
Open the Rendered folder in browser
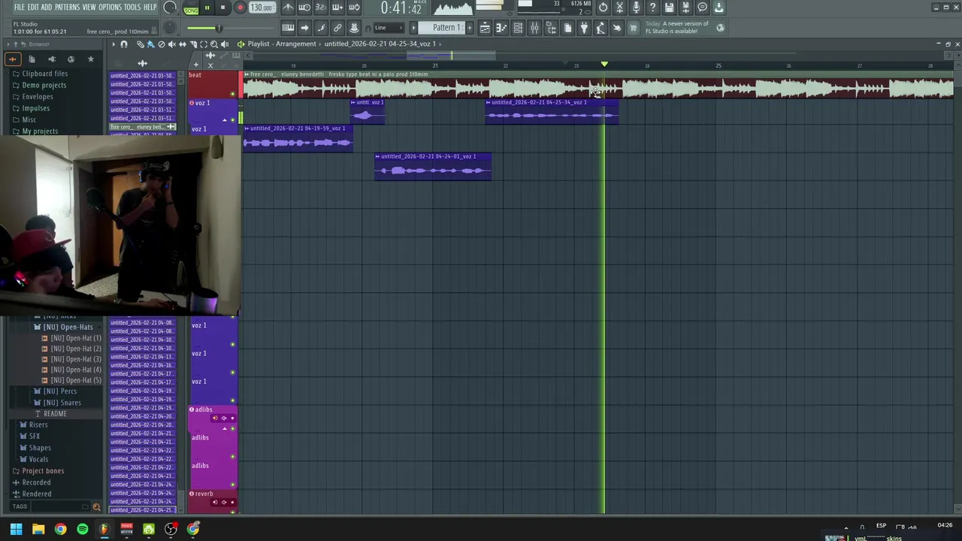click(36, 494)
